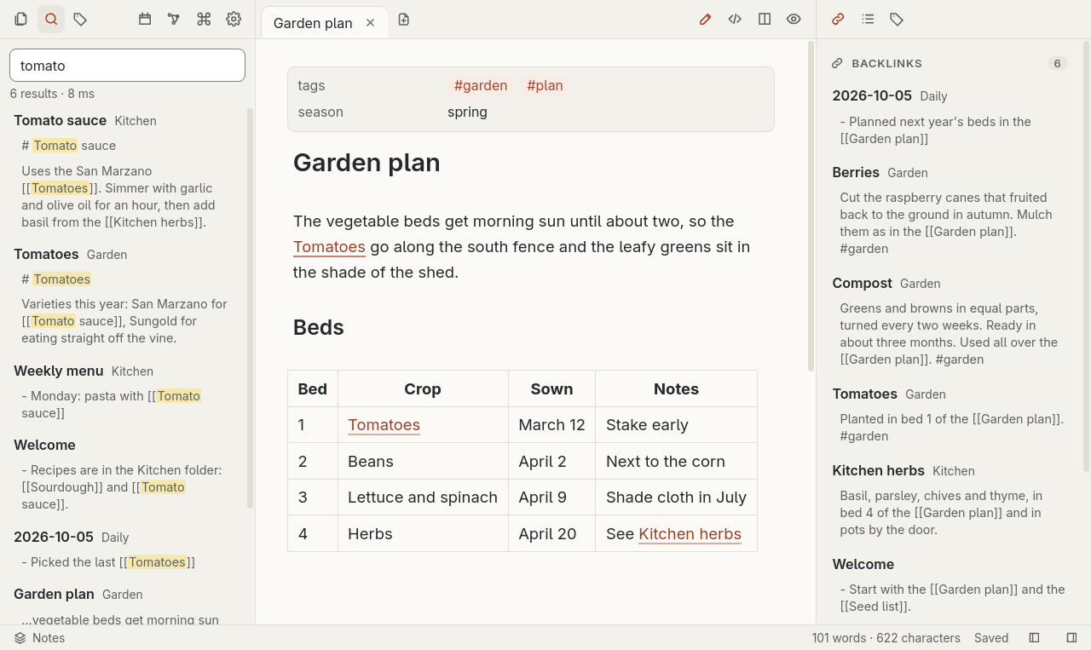Toggle left sidebar from status bar
This screenshot has height=650, width=1091.
coord(1035,638)
